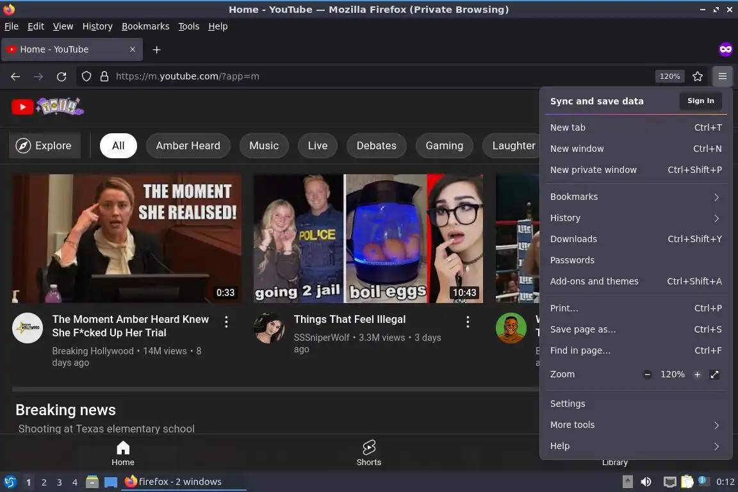This screenshot has height=492, width=738.
Task: Reset zoom by clicking 120% in menu
Action: point(672,374)
